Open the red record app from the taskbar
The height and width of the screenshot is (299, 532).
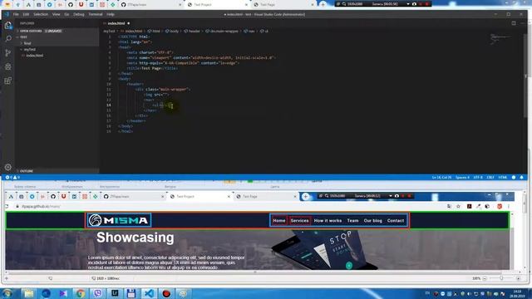[x=166, y=293]
